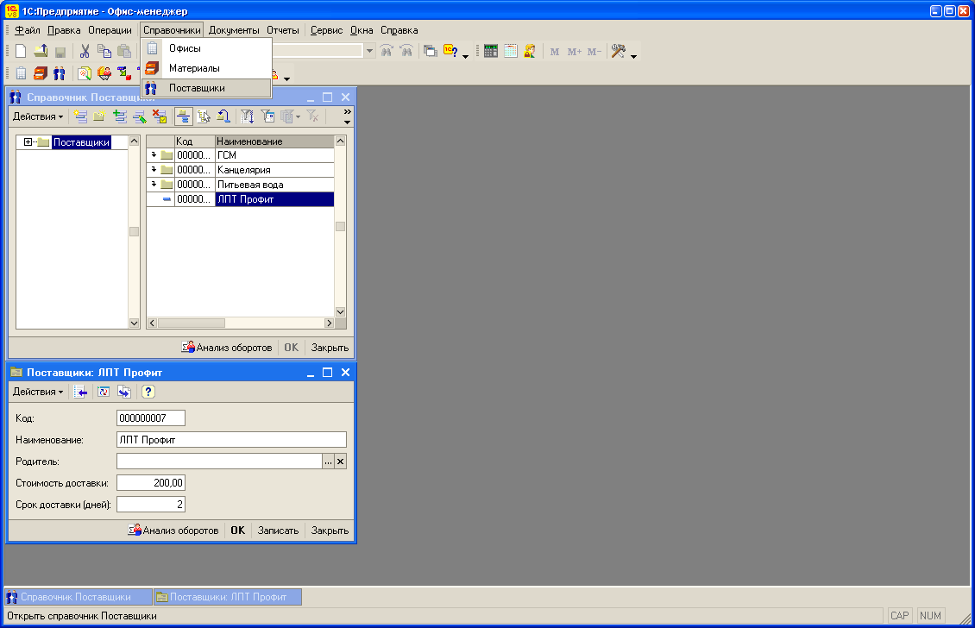Open the Отчеты menu

[x=283, y=30]
